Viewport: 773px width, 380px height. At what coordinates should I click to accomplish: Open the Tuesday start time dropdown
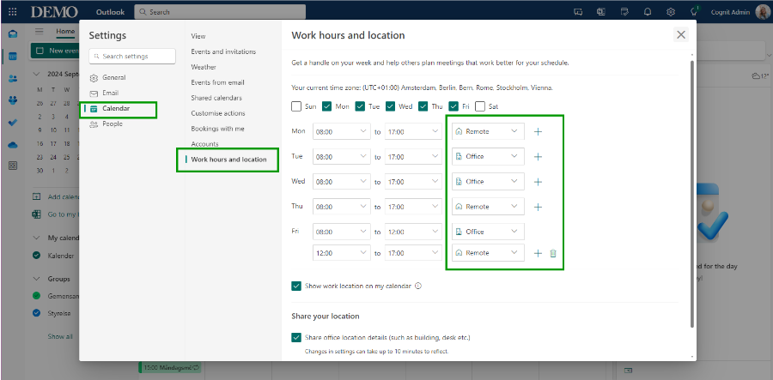(x=341, y=157)
